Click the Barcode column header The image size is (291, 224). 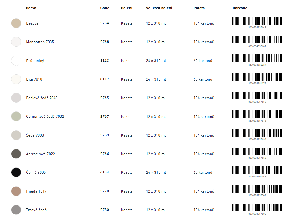tap(240, 8)
